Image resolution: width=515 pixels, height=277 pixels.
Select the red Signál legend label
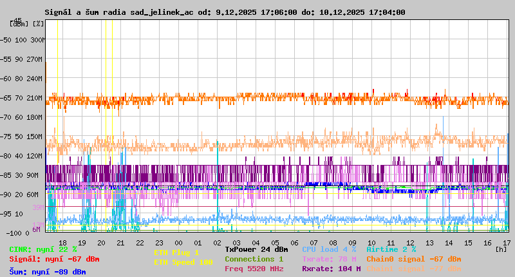pos(54,259)
